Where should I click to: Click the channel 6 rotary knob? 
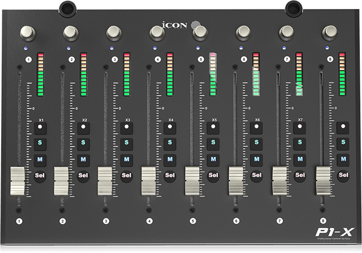243,33
